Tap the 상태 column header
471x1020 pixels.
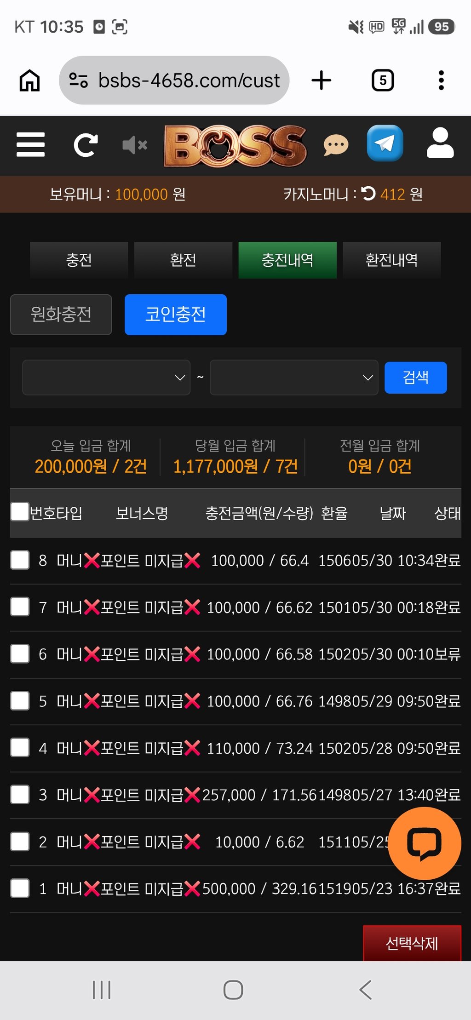(448, 513)
